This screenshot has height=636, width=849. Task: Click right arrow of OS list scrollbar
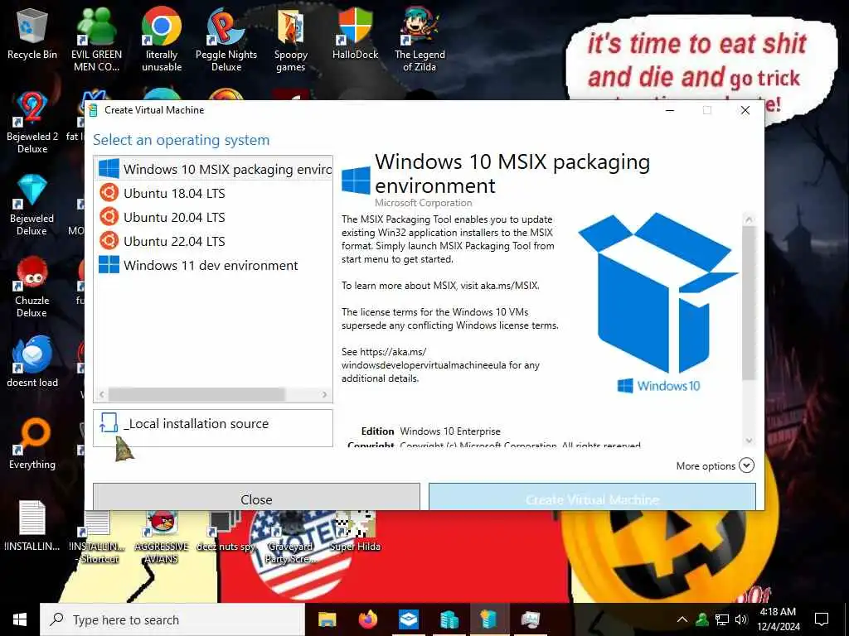pos(325,395)
